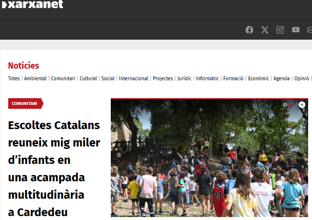Image resolution: width=312 pixels, height=220 pixels.
Task: Open the Totes news category
Action: pos(14,78)
